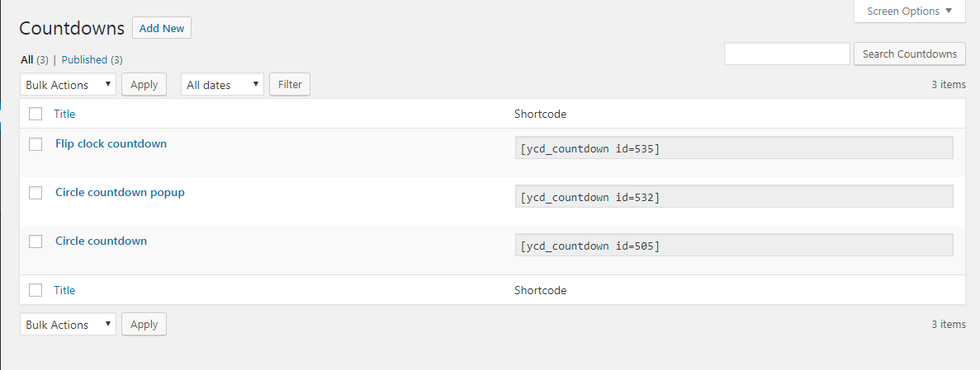The image size is (980, 370).
Task: Open the Screen Options panel
Action: click(x=909, y=12)
